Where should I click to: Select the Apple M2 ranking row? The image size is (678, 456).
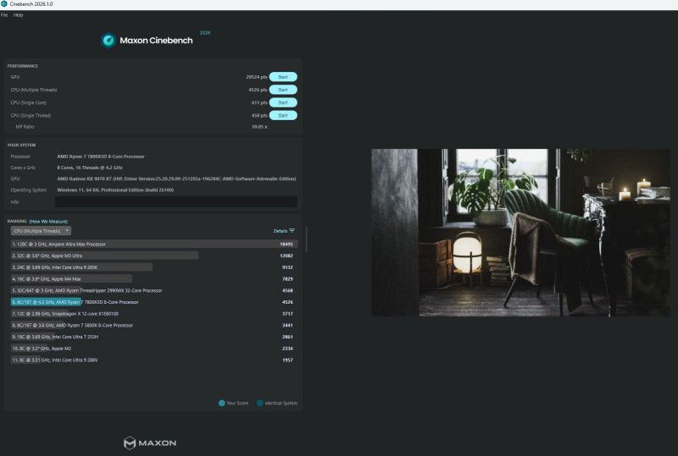pos(154,349)
